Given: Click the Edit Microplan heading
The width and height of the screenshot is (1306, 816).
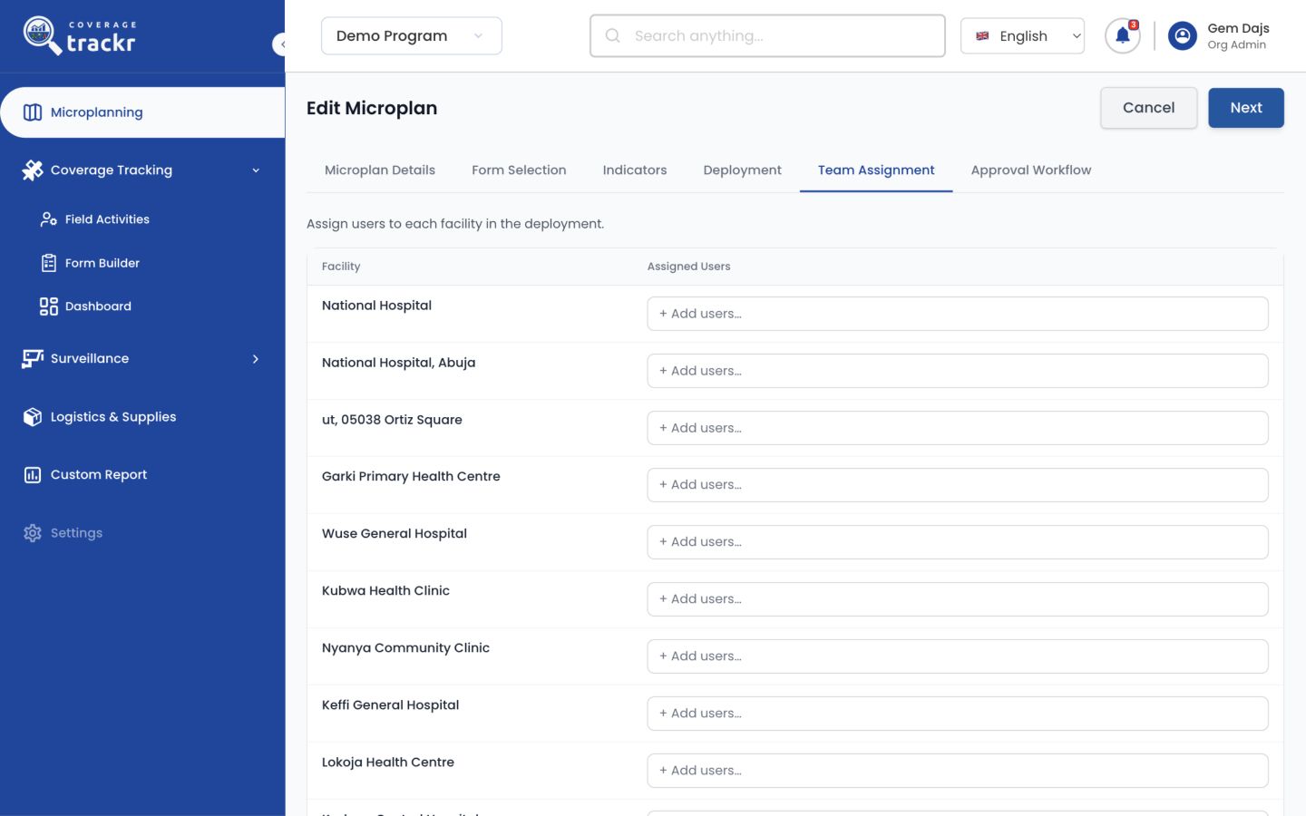Looking at the screenshot, I should point(372,108).
